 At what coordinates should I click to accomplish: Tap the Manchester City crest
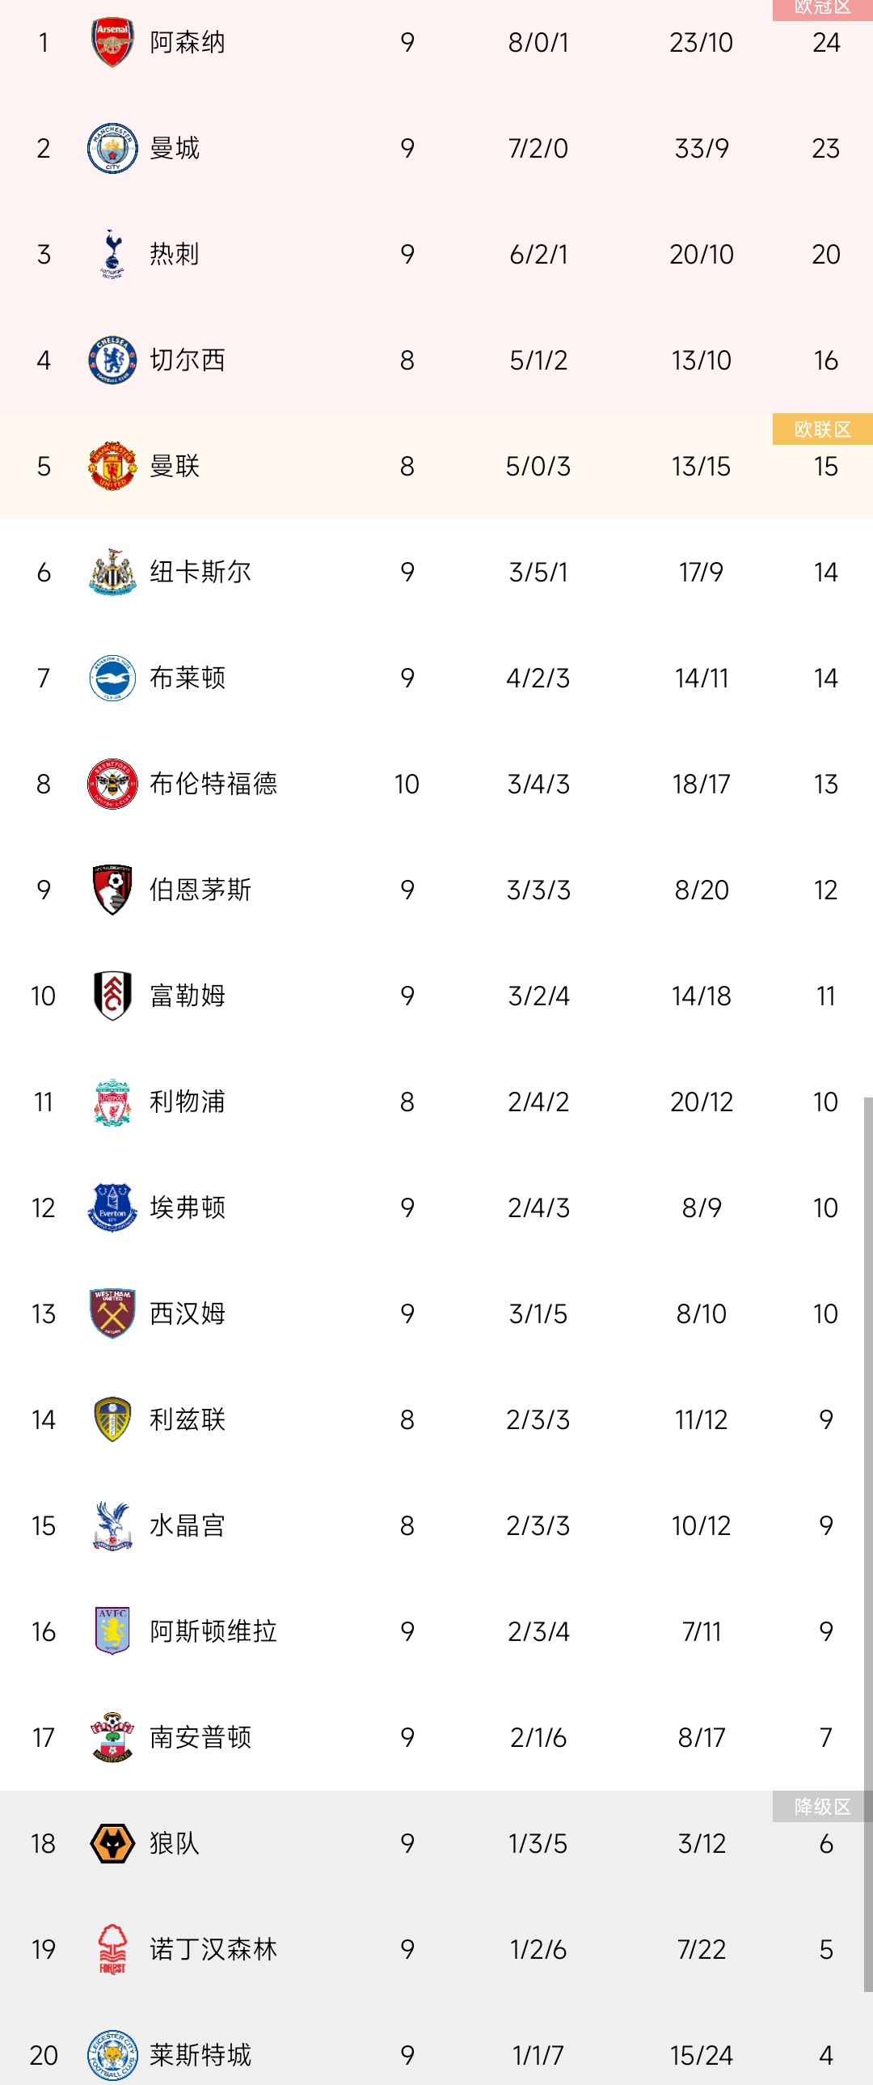pos(112,148)
